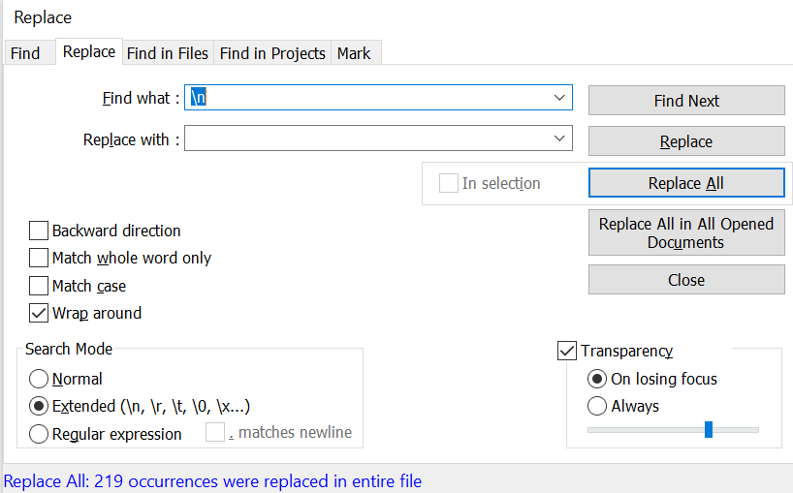
Task: Enable the Match case option
Action: (39, 286)
